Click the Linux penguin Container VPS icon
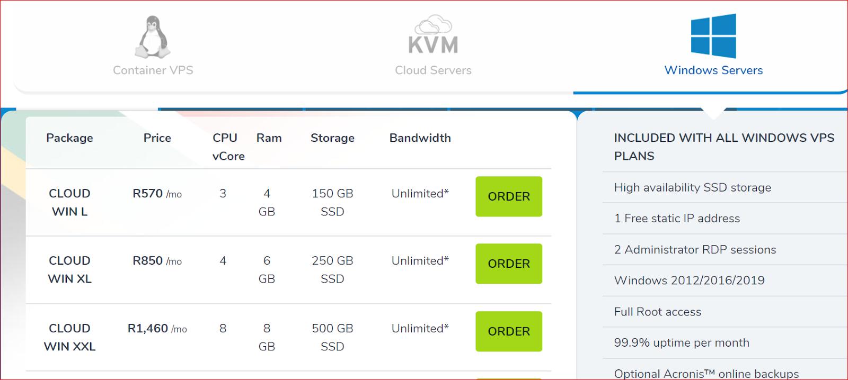848x380 pixels. click(153, 37)
